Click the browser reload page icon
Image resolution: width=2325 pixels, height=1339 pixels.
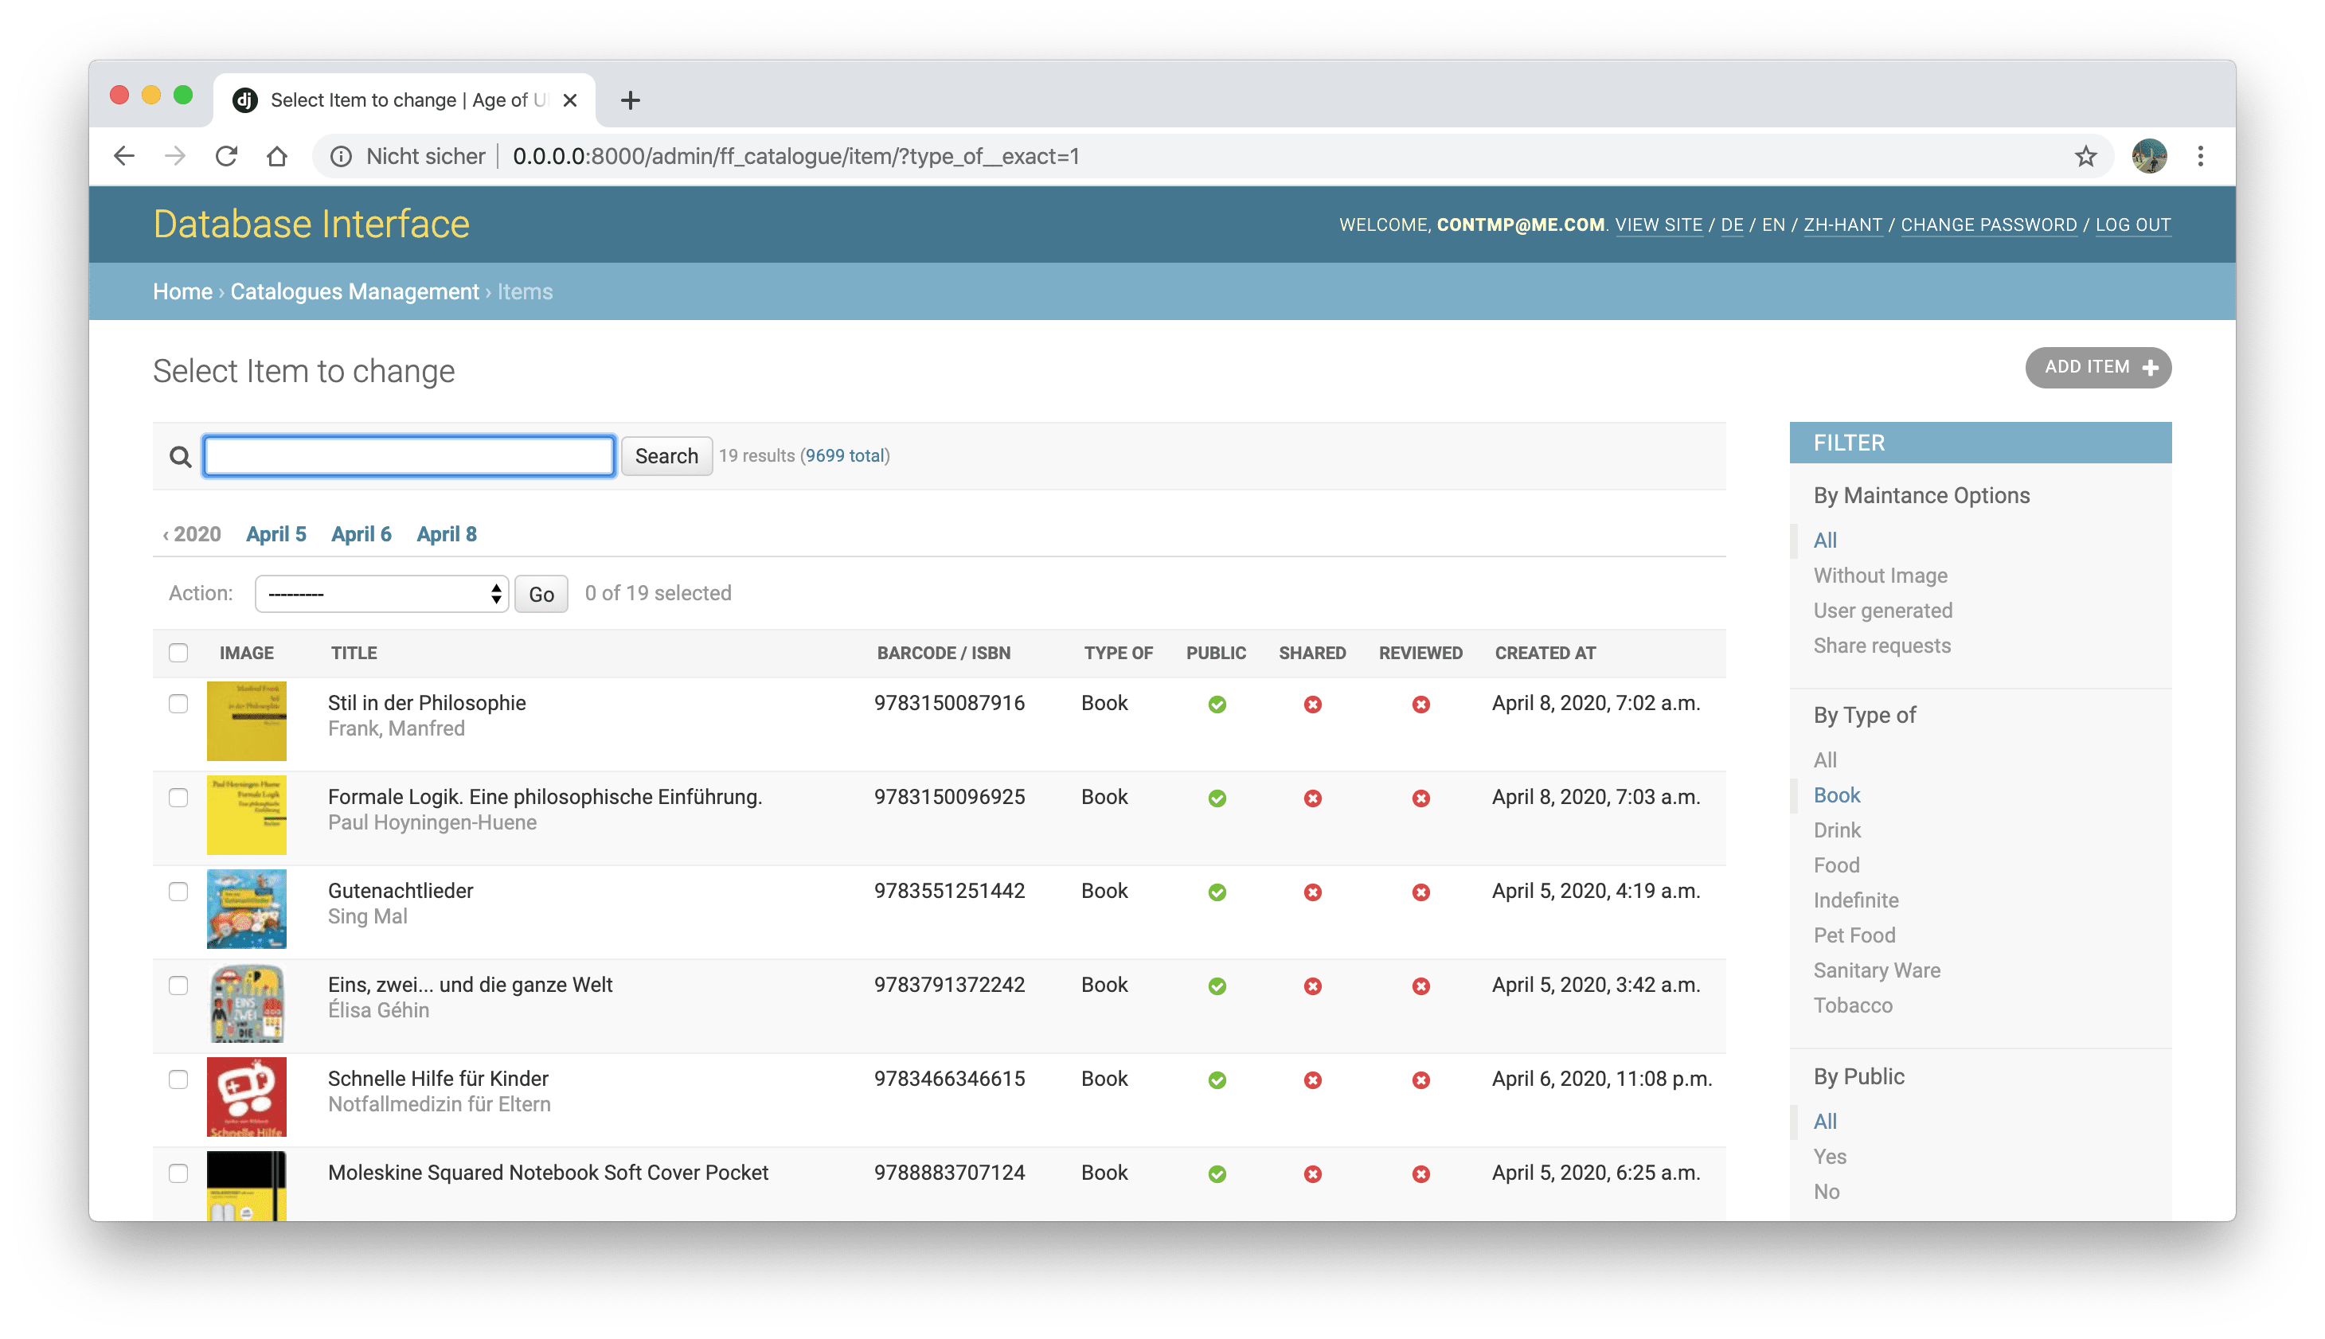(226, 156)
